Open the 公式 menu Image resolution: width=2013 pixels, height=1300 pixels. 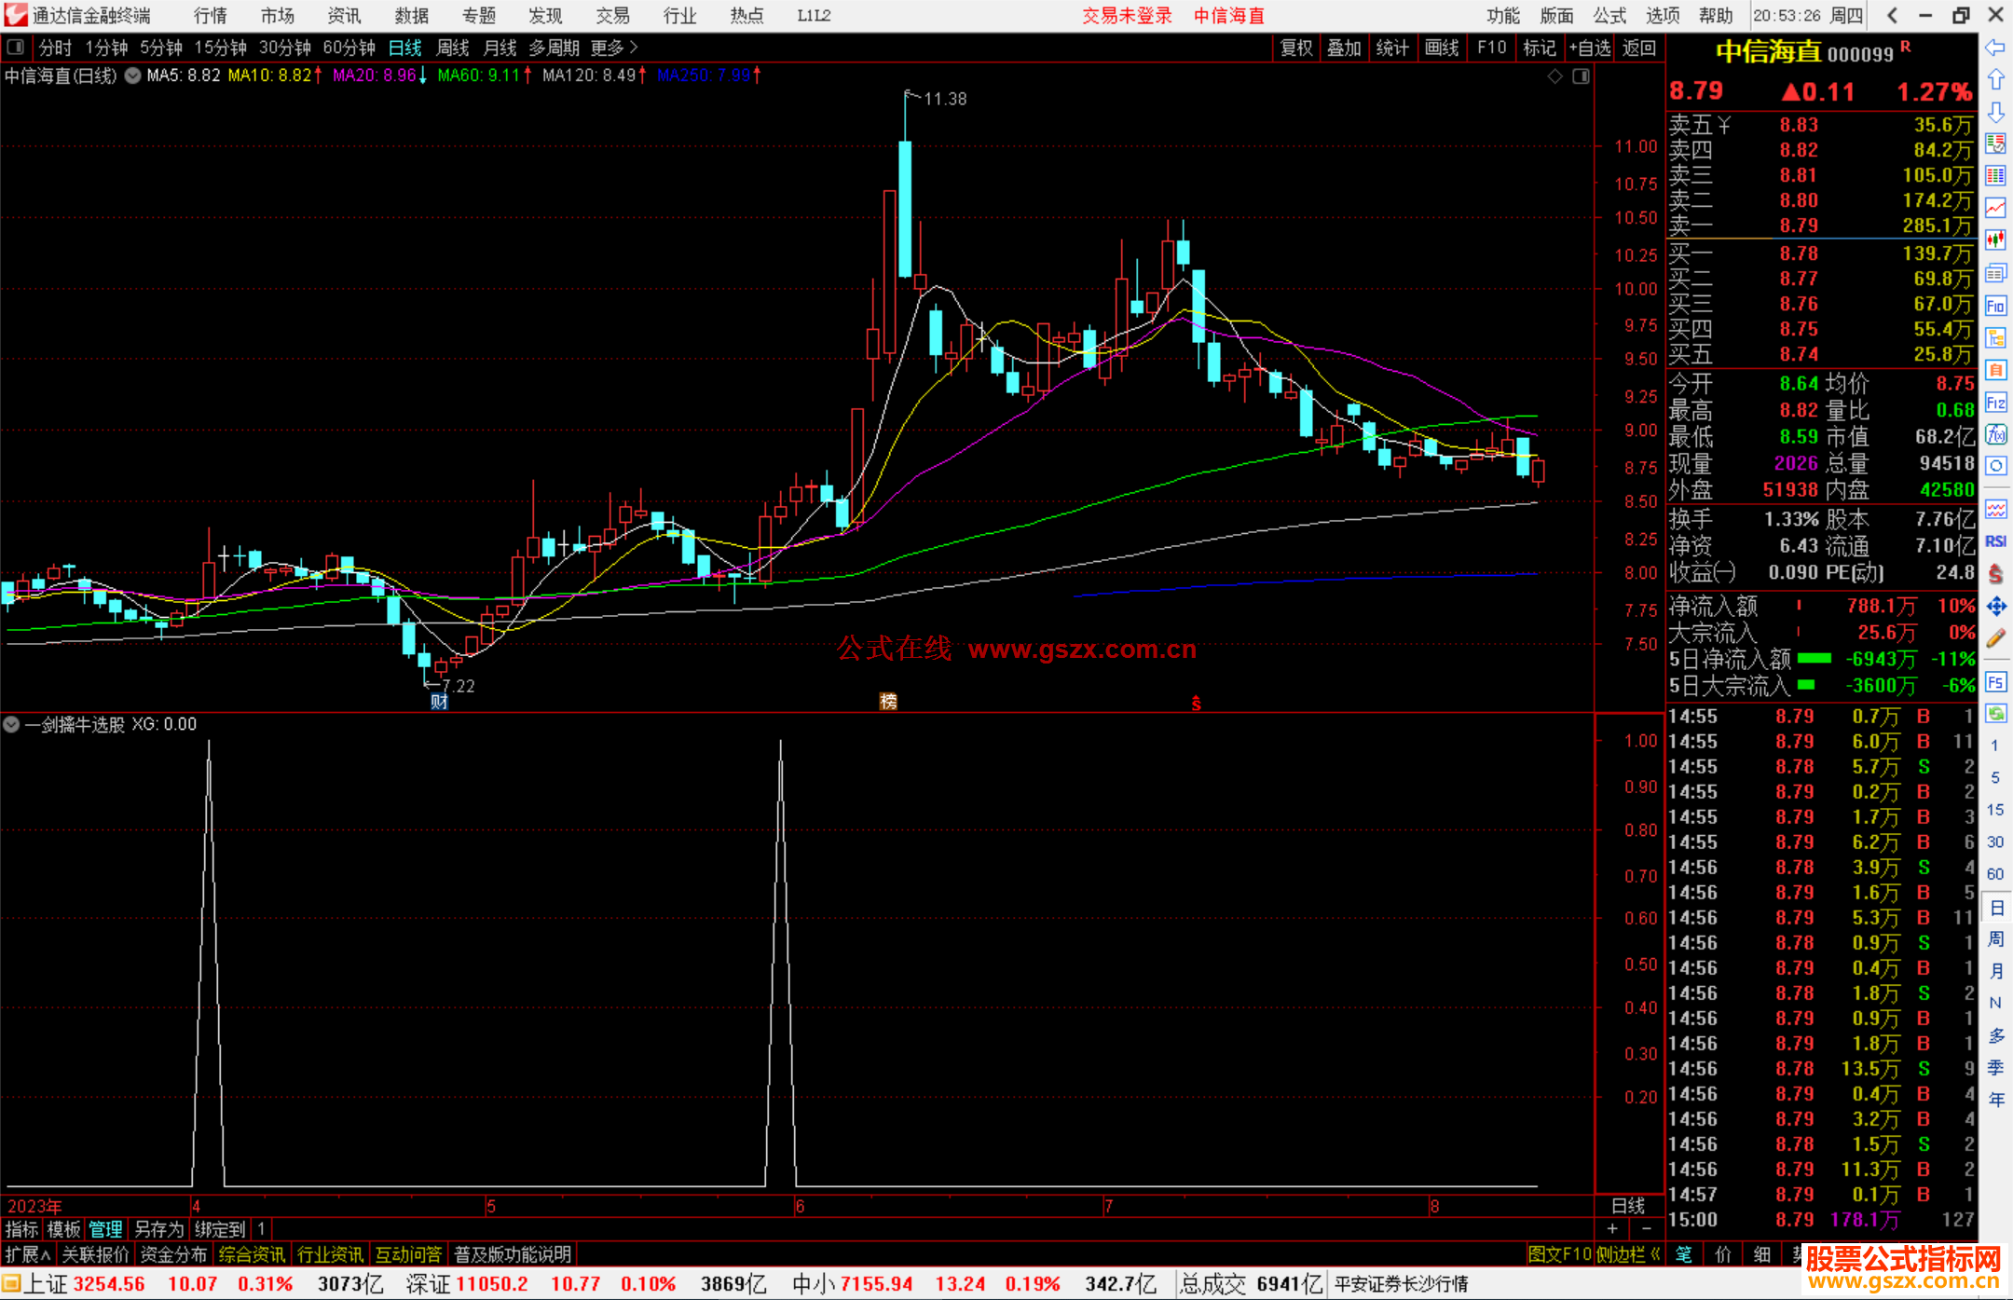pyautogui.click(x=1609, y=16)
